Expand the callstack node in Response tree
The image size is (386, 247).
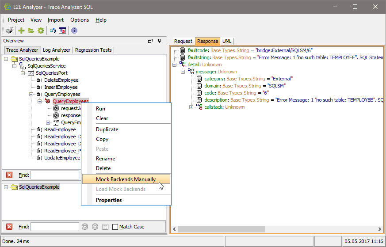[x=191, y=107]
